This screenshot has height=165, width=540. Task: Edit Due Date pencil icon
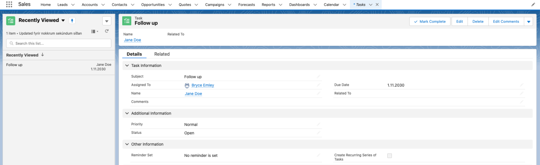[x=521, y=85]
